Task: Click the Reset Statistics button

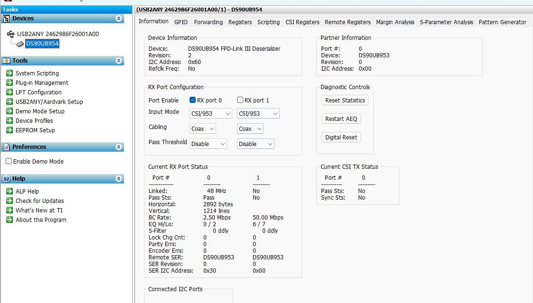Action: (345, 100)
